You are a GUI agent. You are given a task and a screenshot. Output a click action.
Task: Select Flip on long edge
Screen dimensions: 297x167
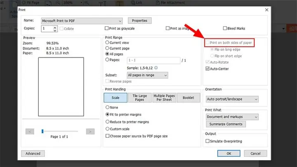pos(212,49)
